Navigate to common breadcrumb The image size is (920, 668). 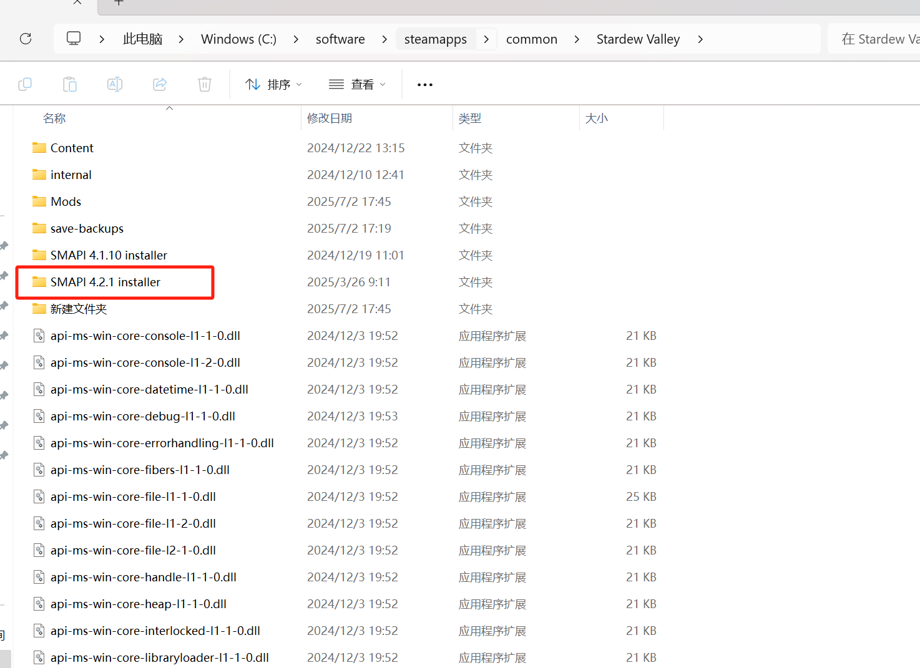click(x=532, y=39)
